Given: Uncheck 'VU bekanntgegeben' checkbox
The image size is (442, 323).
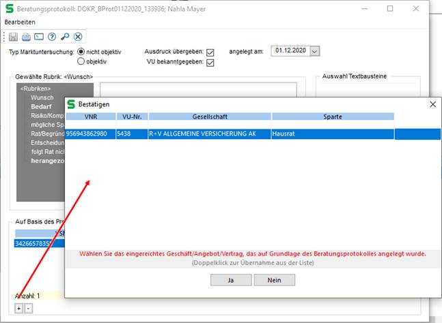Looking at the screenshot, I should [210, 63].
